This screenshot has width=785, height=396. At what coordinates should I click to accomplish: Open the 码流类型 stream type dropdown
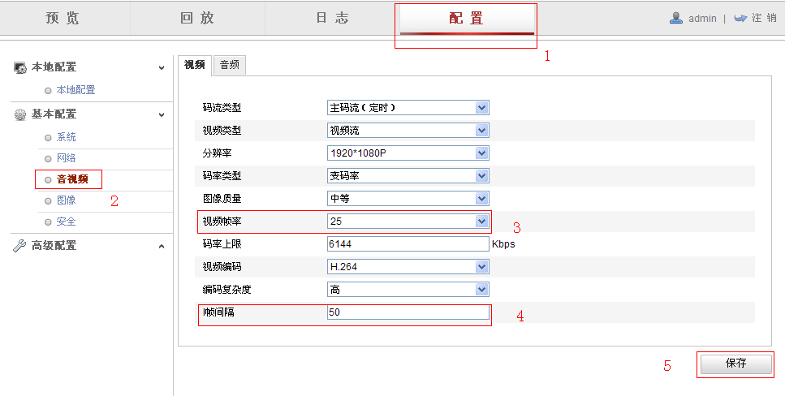481,107
